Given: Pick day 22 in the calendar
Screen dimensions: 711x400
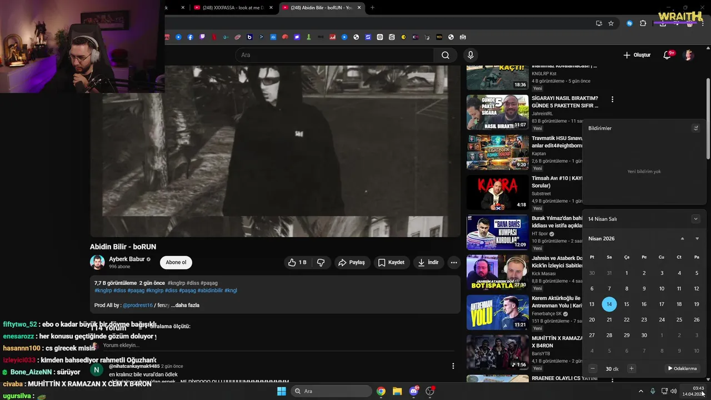Looking at the screenshot, I should click(627, 319).
